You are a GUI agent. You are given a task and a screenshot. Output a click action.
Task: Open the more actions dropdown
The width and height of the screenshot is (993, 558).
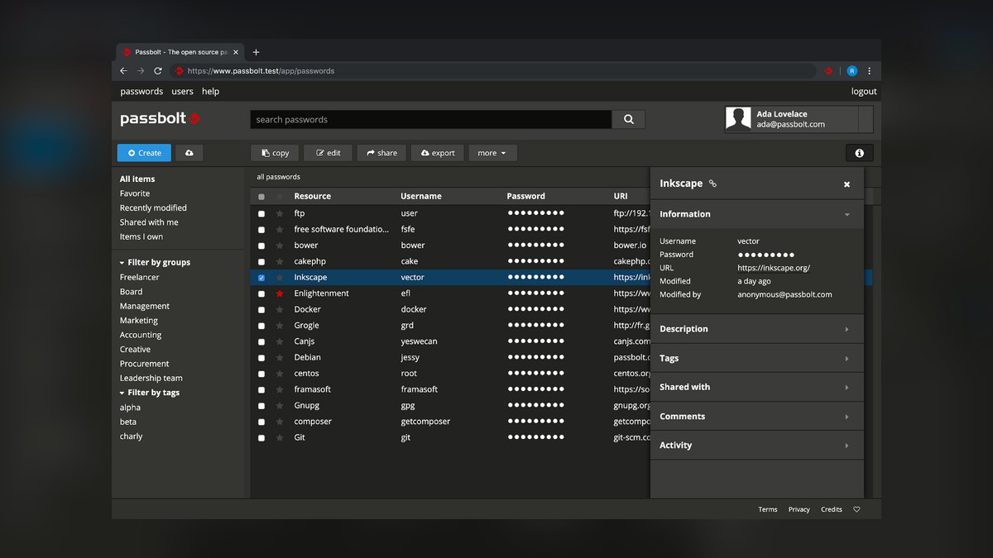point(492,153)
